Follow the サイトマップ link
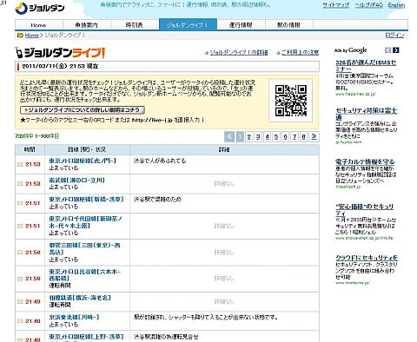The height and width of the screenshot is (342, 417). pyautogui.click(x=336, y=5)
